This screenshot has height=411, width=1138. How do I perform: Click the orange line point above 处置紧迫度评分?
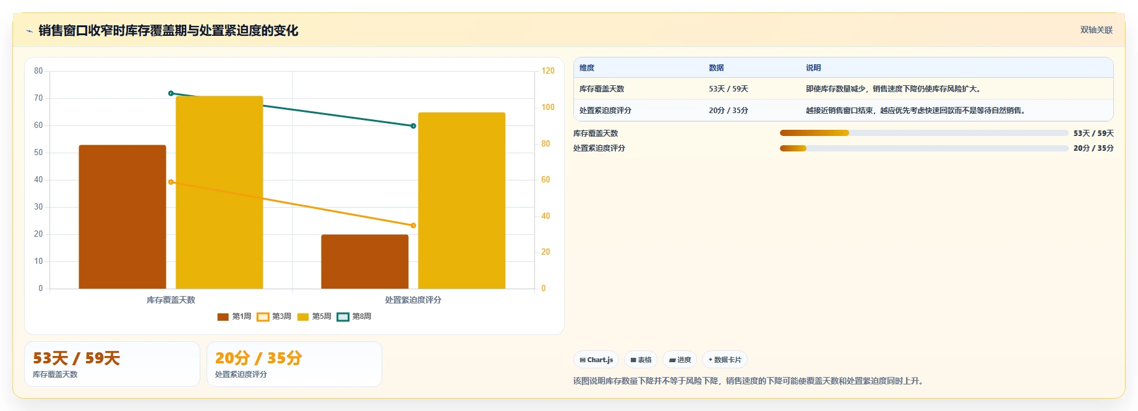click(413, 226)
